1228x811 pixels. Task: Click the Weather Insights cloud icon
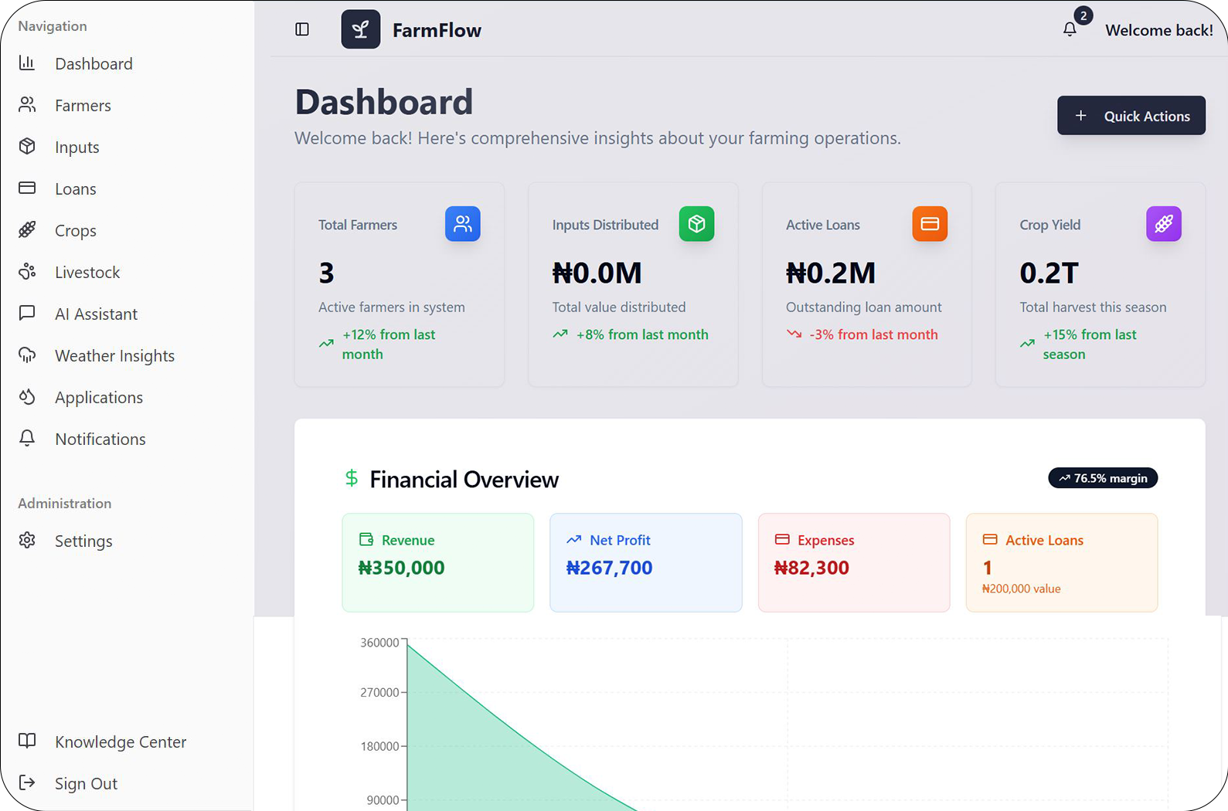[x=28, y=355]
